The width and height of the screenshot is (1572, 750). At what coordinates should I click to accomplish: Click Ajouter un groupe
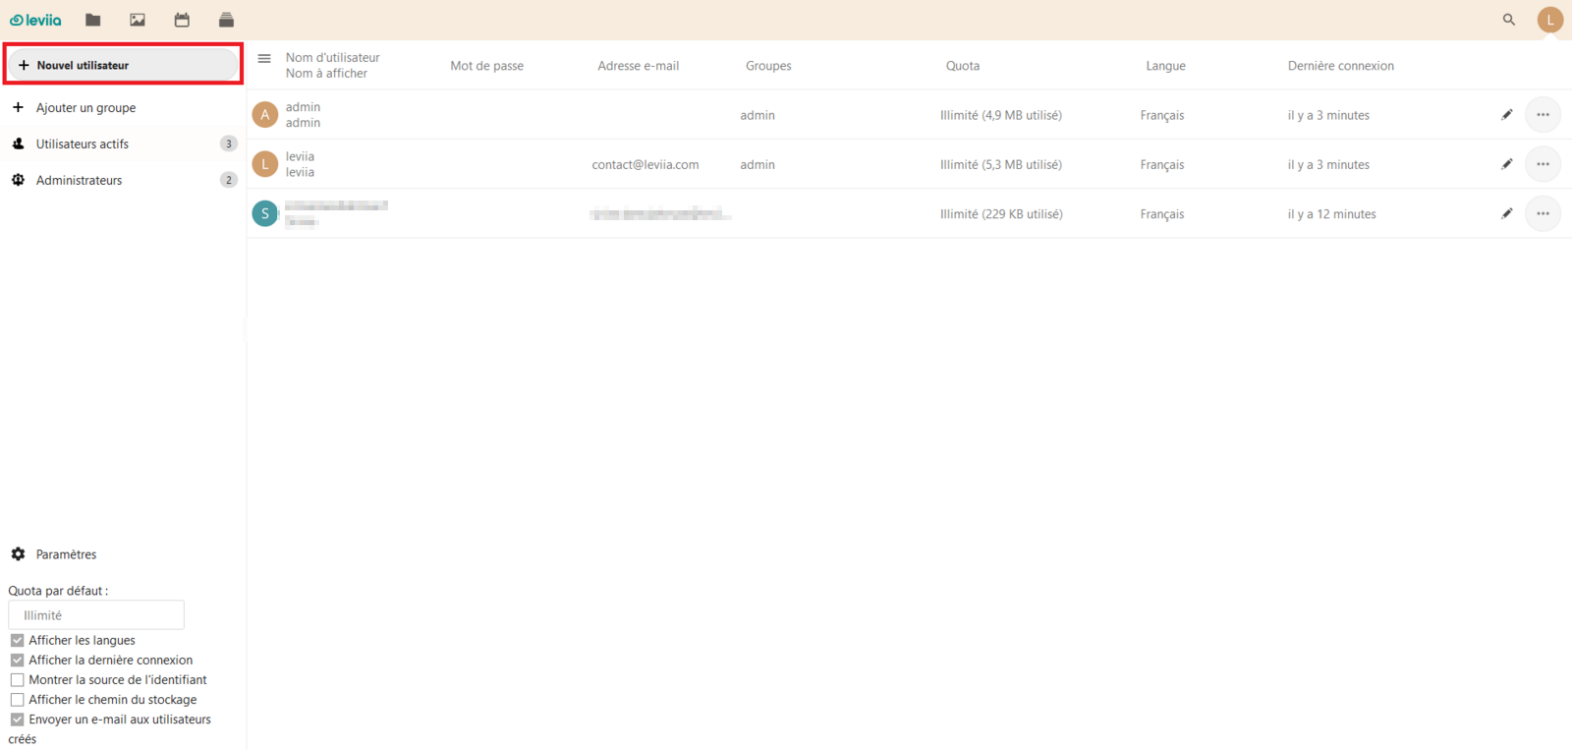[85, 108]
